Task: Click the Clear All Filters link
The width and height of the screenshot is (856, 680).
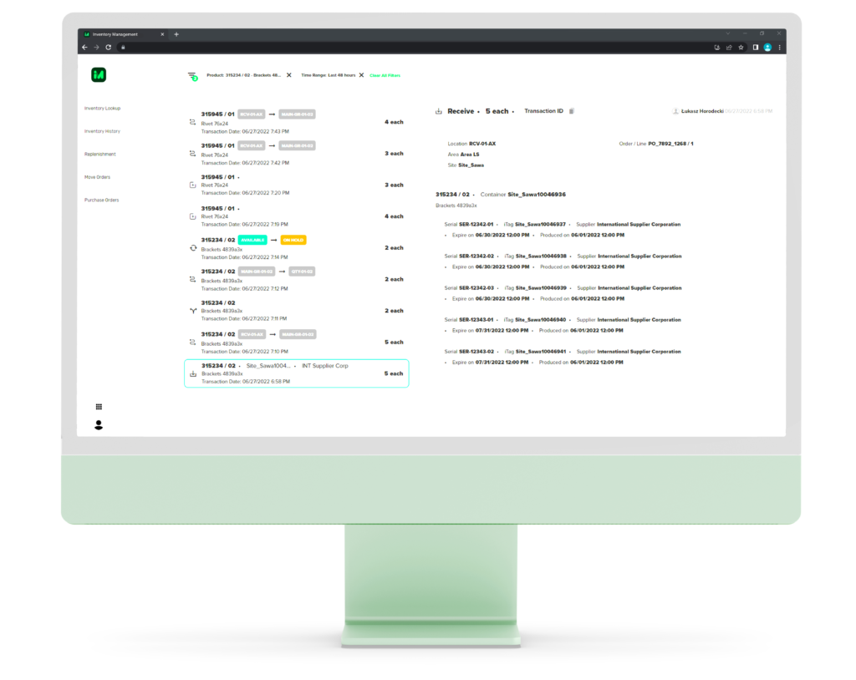Action: pyautogui.click(x=385, y=75)
